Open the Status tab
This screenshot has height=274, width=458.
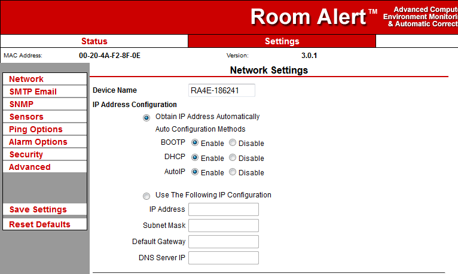[94, 41]
